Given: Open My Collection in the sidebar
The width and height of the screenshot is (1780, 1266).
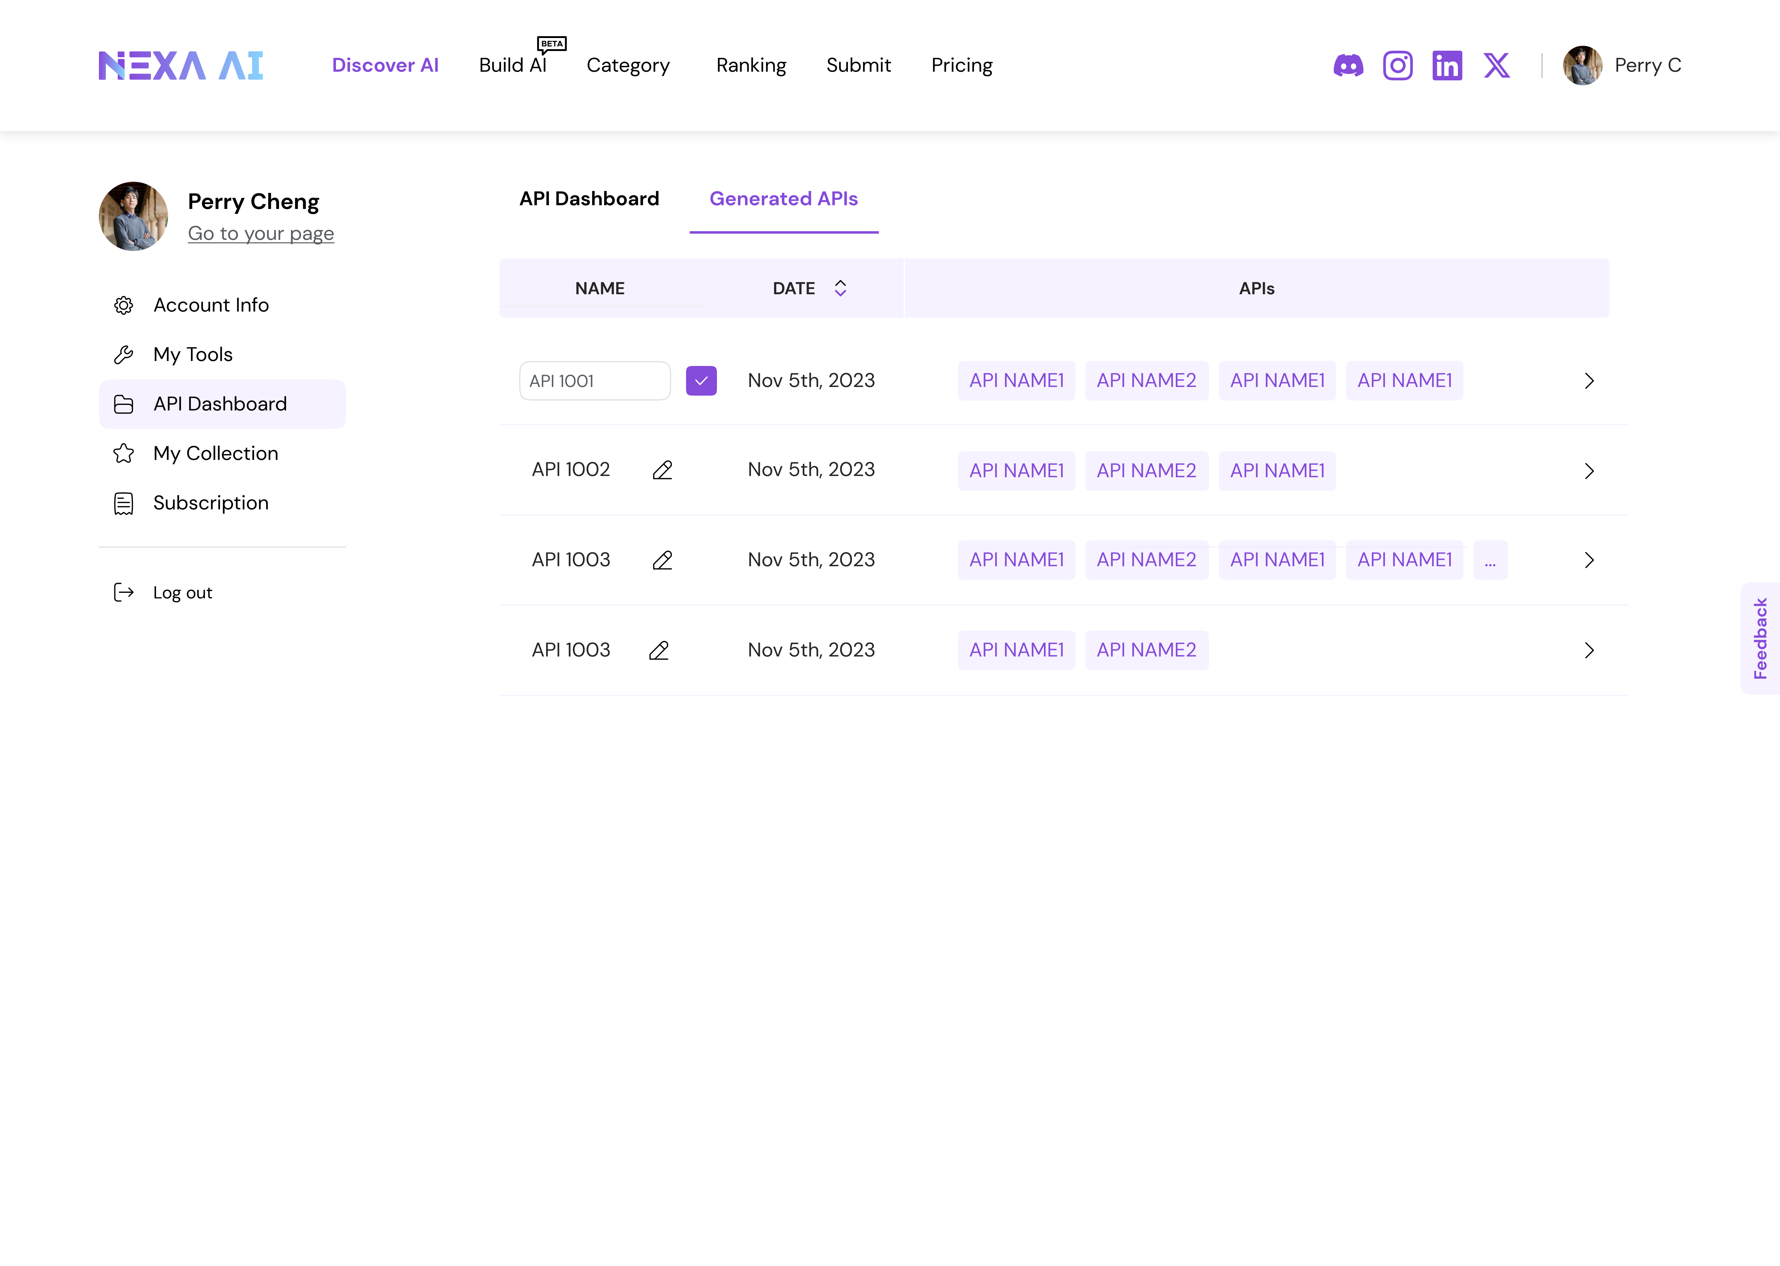Looking at the screenshot, I should (215, 454).
